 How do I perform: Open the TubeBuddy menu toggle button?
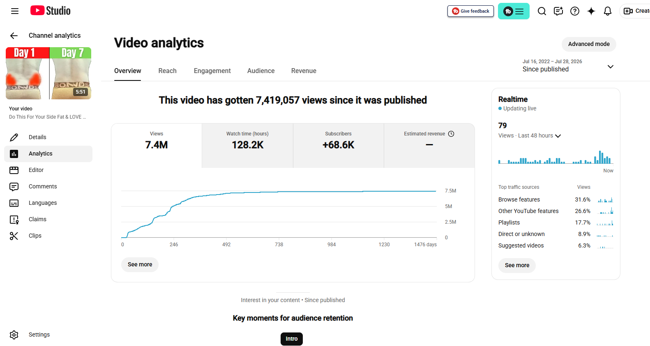click(514, 11)
